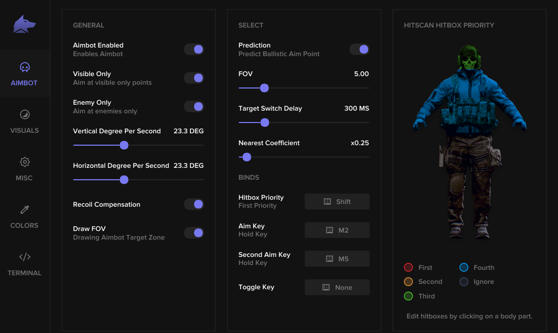Click keyboard icon in Toggle Key bind

tap(326, 288)
